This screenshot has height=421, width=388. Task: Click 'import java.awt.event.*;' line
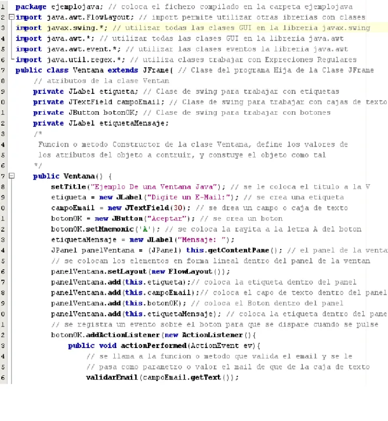coord(68,49)
